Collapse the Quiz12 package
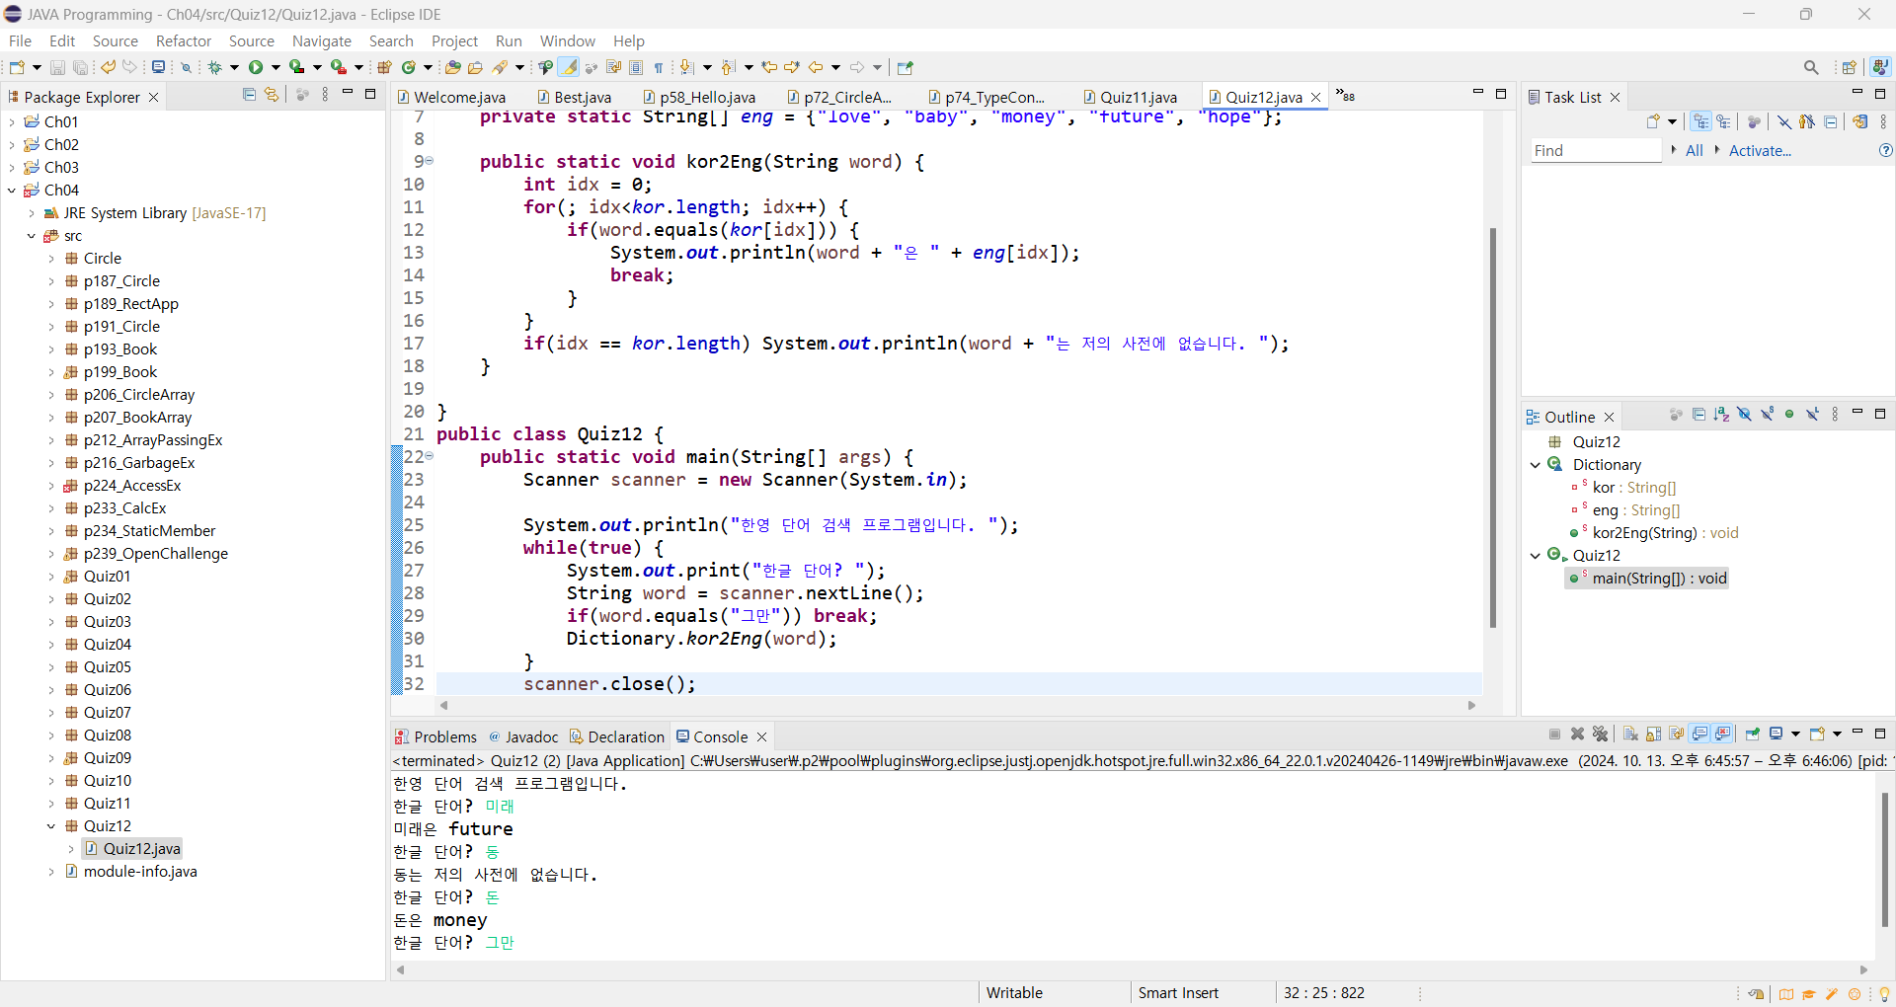 (x=51, y=826)
